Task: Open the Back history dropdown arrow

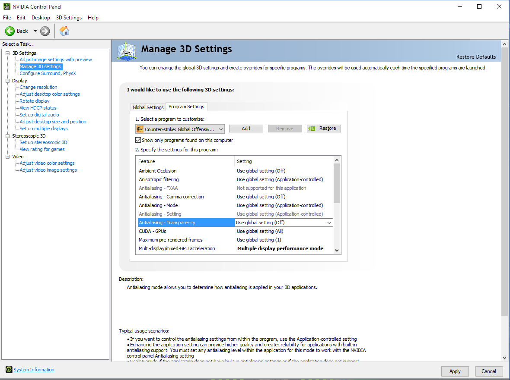Action: (35, 31)
